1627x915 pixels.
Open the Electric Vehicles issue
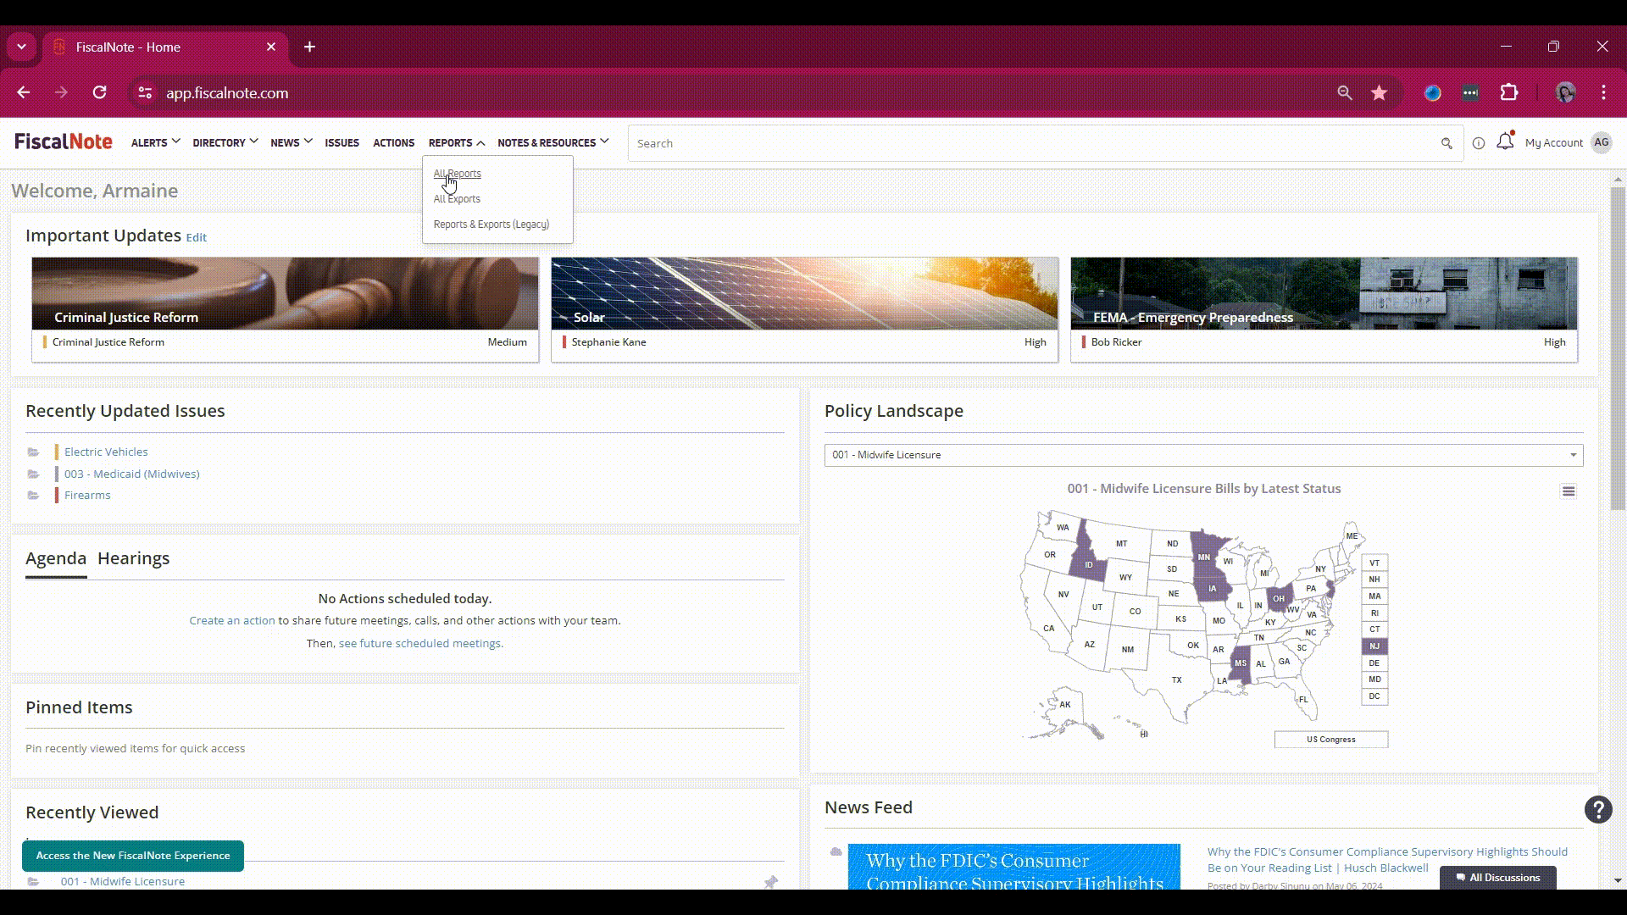tap(106, 452)
